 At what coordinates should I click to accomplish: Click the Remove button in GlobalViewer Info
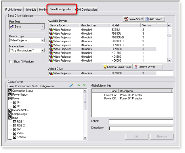click(162, 137)
